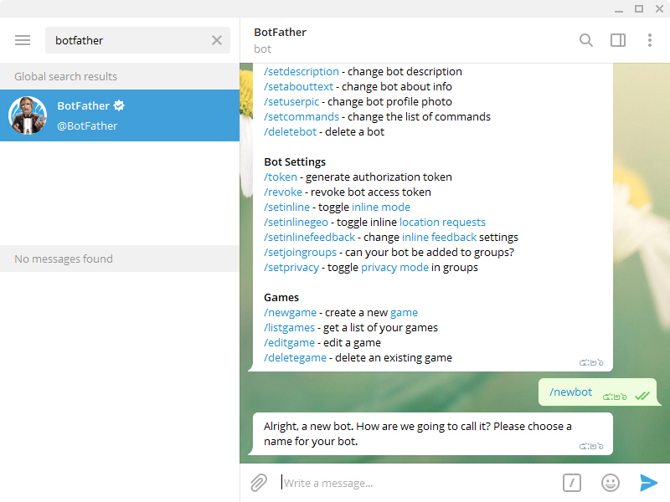670x502 pixels.
Task: Click the /setinline command link
Action: [x=286, y=207]
